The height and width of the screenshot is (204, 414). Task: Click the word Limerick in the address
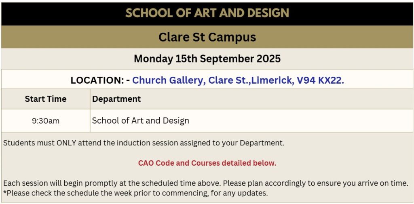[x=272, y=80]
